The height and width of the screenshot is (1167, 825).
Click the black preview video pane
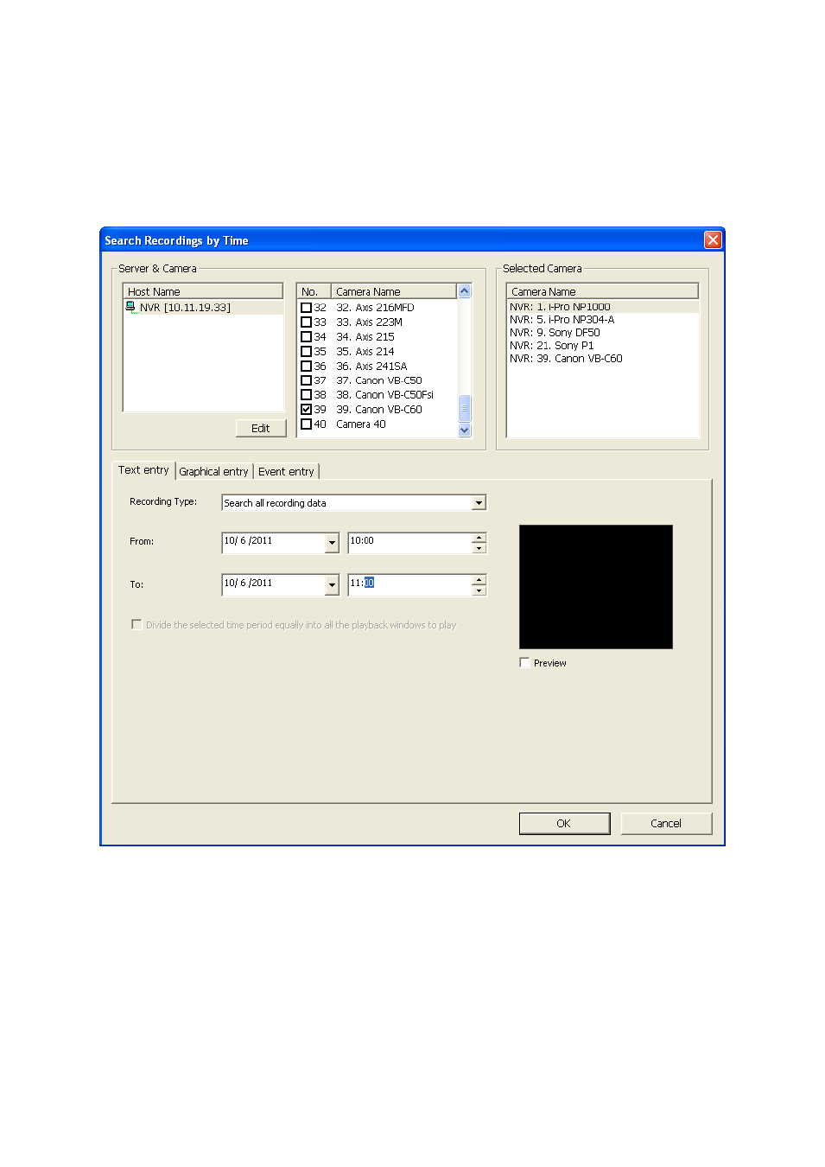(x=595, y=587)
